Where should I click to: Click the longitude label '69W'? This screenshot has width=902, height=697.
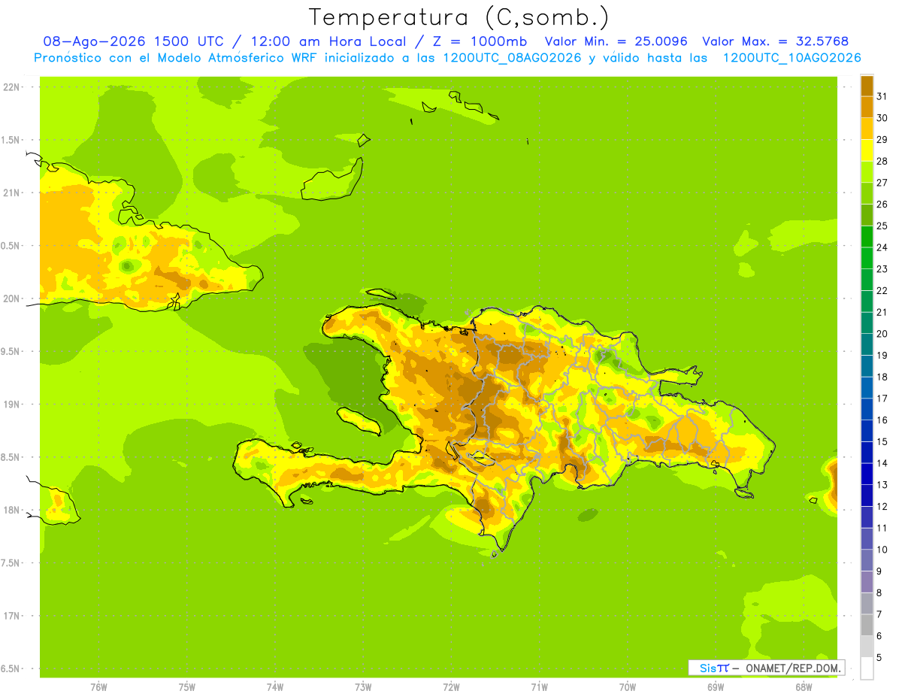pos(716,687)
